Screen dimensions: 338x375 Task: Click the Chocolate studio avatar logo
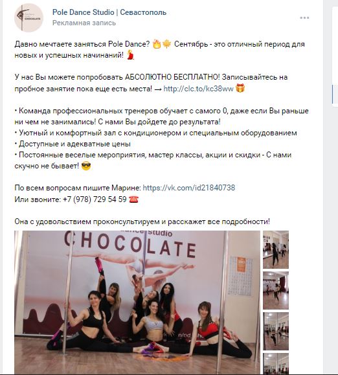tap(28, 17)
